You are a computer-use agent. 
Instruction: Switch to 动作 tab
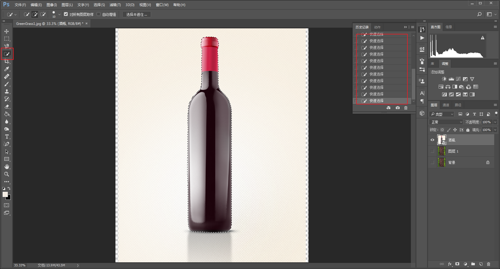(377, 27)
